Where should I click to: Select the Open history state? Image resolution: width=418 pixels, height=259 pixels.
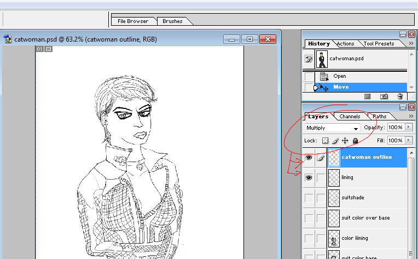(x=339, y=76)
